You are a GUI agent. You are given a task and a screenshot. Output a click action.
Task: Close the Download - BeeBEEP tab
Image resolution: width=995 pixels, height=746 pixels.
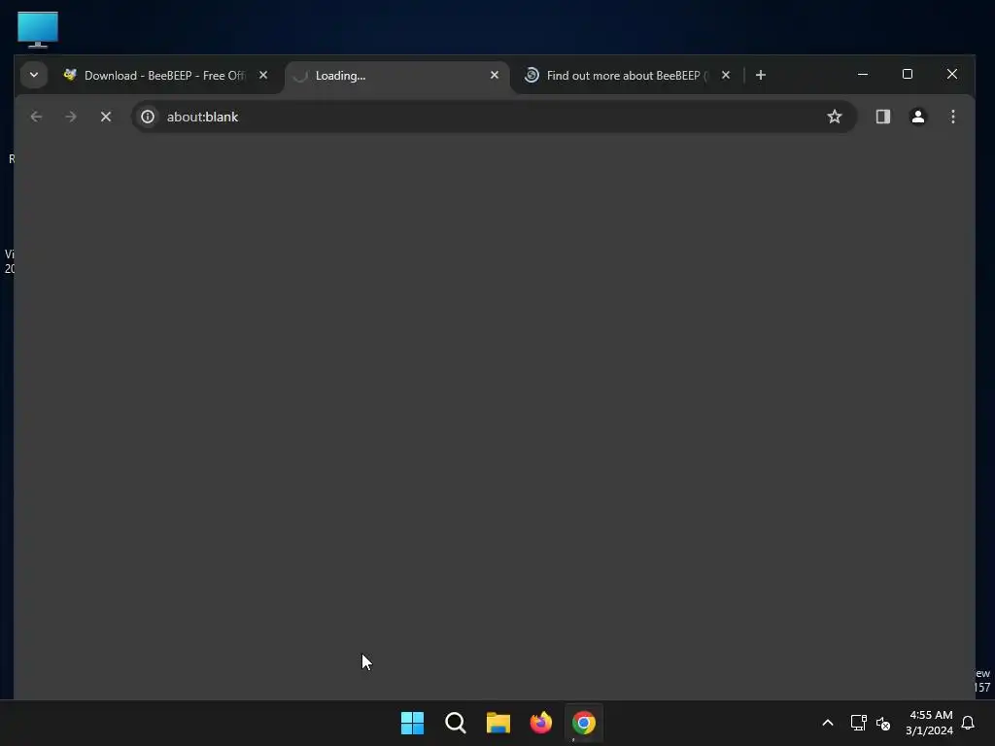pos(263,75)
